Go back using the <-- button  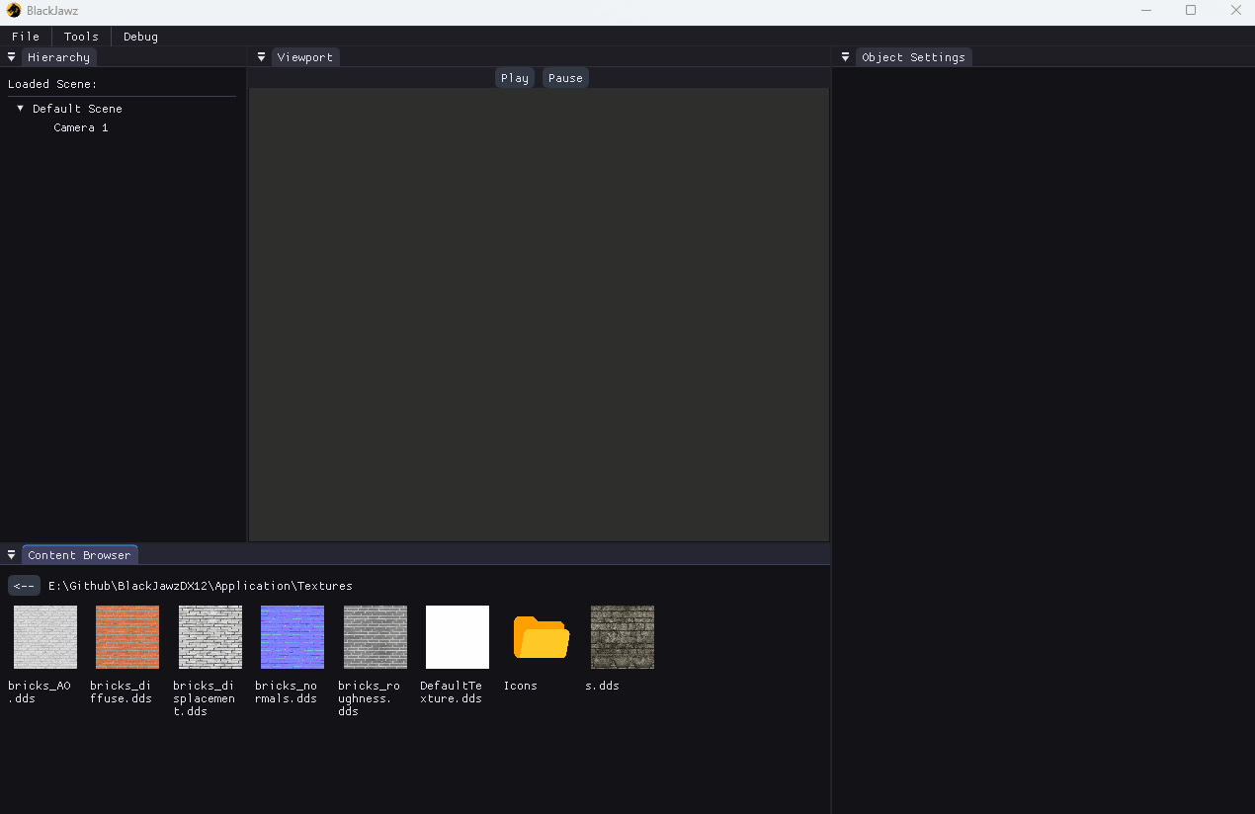24,586
